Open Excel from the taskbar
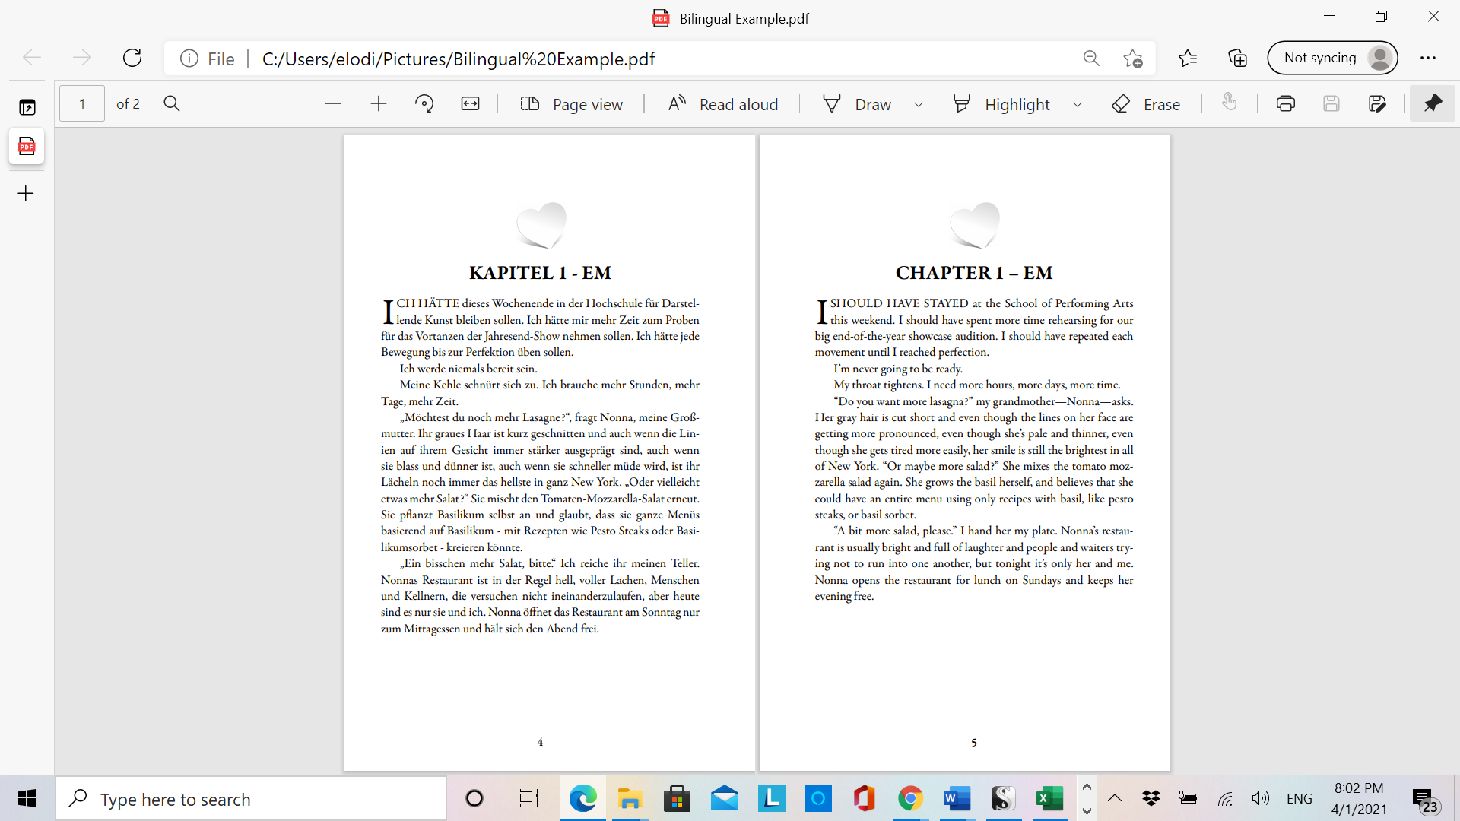Image resolution: width=1460 pixels, height=821 pixels. [x=1049, y=798]
